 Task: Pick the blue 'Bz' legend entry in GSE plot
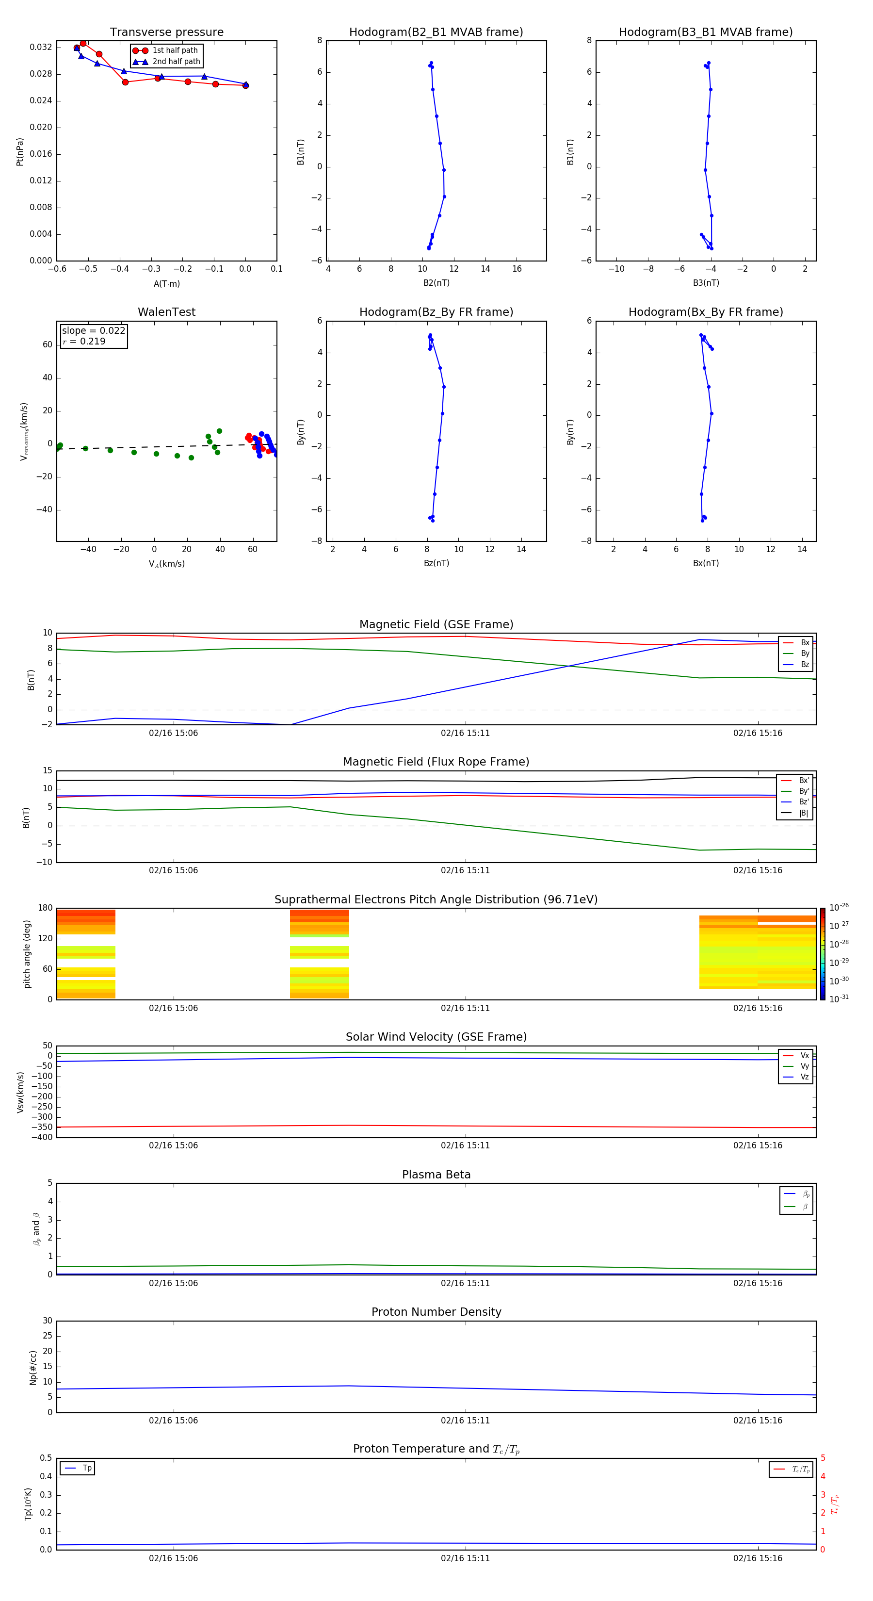(x=796, y=664)
